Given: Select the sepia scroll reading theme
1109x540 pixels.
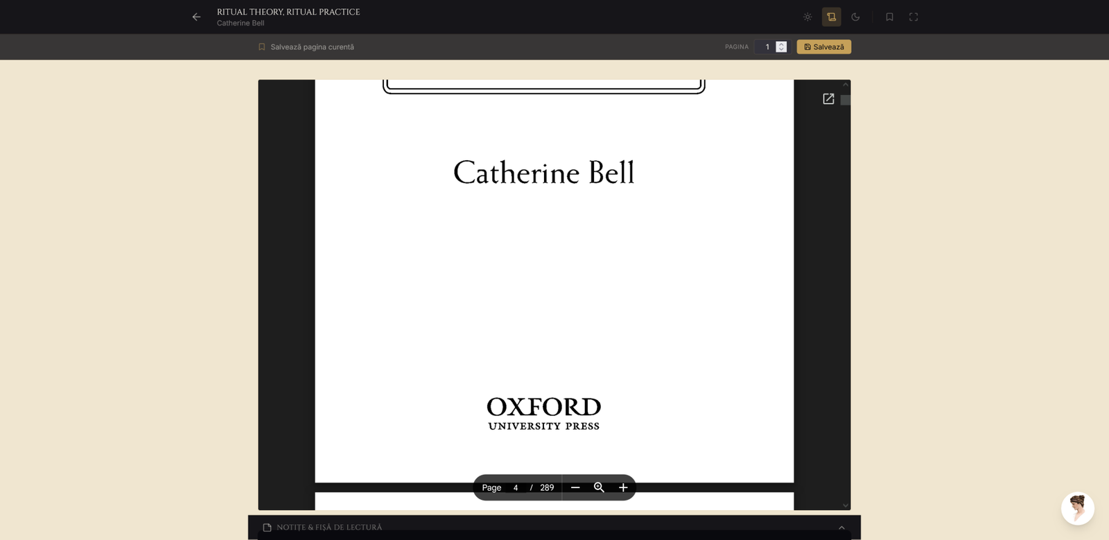Looking at the screenshot, I should pyautogui.click(x=832, y=17).
